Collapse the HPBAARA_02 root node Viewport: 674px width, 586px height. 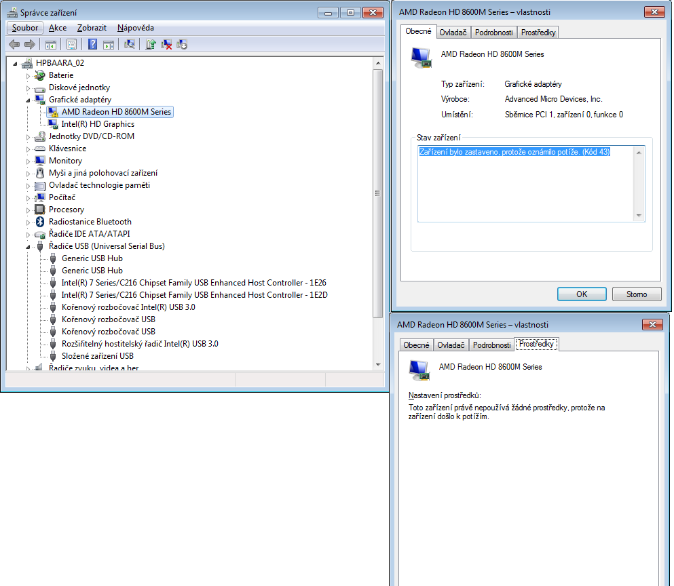(16, 64)
